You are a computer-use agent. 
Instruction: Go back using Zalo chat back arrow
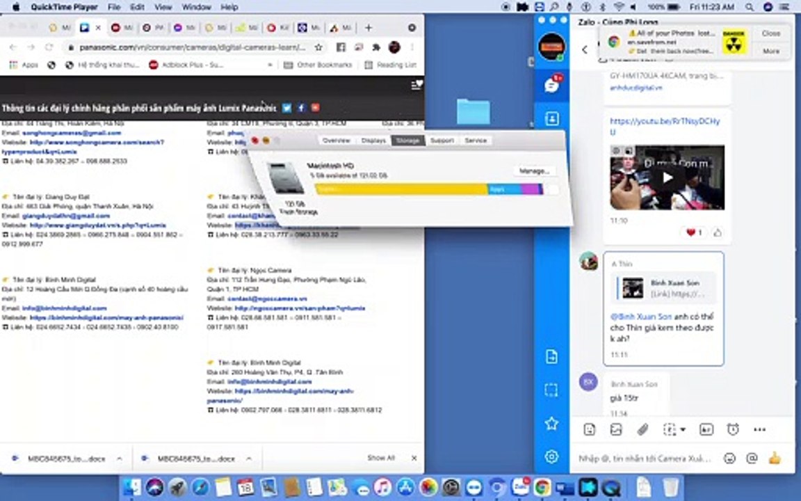tap(585, 49)
